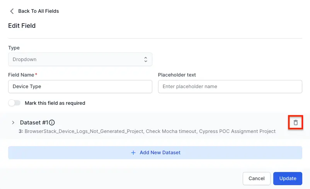The image size is (310, 189).
Task: Click the plus icon in Add New Dataset
Action: 133,153
